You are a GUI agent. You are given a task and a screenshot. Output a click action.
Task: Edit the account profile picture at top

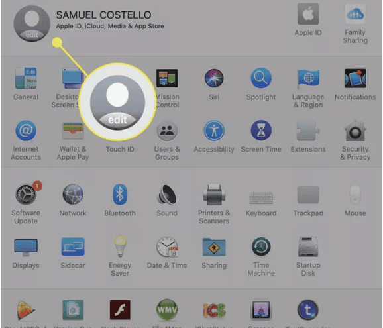pyautogui.click(x=32, y=23)
